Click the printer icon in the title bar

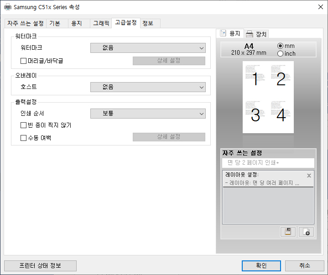click(x=8, y=7)
